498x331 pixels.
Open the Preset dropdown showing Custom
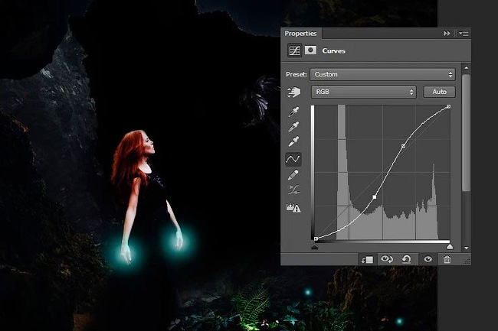pos(382,74)
